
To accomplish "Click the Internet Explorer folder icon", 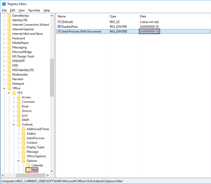I will [x=9, y=29].
